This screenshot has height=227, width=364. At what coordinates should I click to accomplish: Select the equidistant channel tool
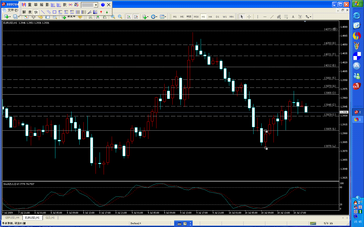[279, 17]
